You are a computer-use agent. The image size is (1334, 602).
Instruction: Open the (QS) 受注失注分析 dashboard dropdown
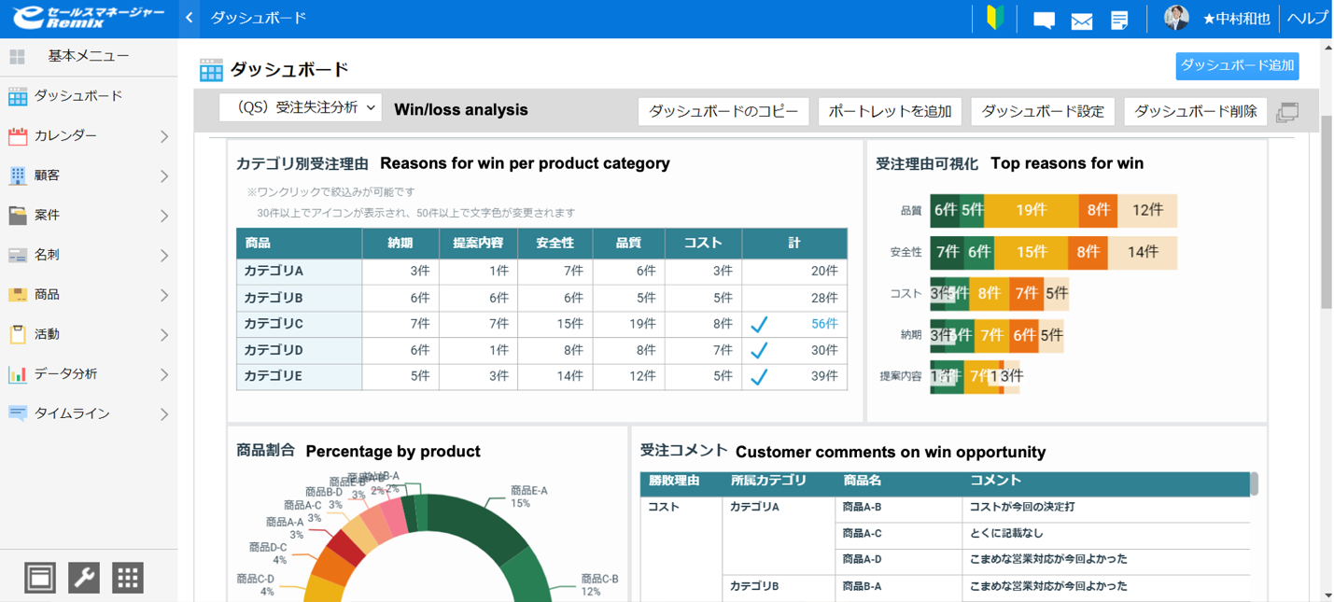pos(300,108)
